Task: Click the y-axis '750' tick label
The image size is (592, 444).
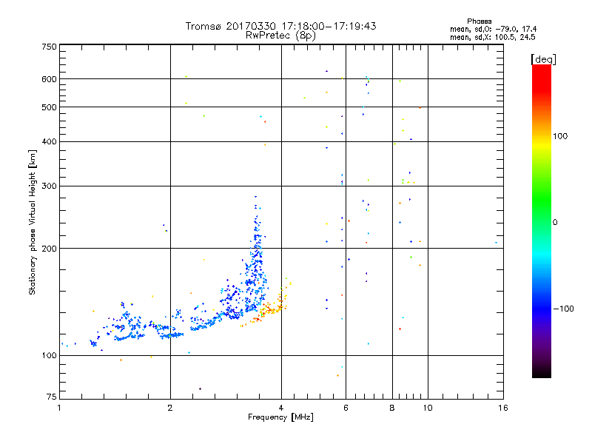Action: [49, 47]
